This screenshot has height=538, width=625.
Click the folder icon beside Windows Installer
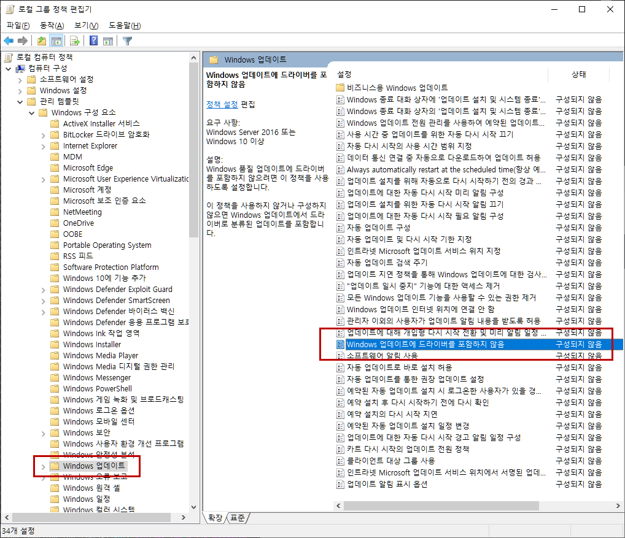[55, 345]
